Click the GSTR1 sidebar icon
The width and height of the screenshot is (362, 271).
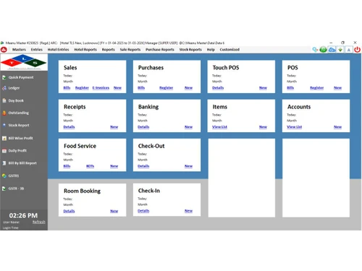[x=4, y=176]
